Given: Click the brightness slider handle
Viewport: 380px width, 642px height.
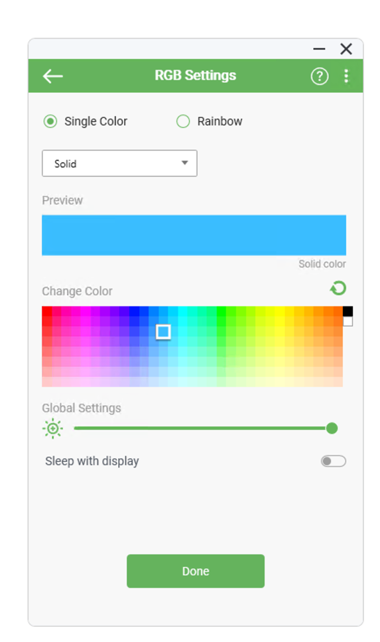Looking at the screenshot, I should [332, 428].
